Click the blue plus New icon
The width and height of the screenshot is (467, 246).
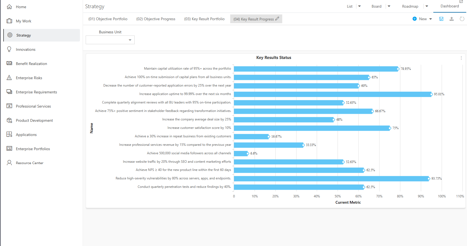pos(414,19)
